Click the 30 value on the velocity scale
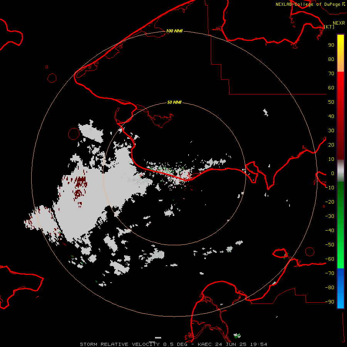347x347 pixels. click(x=331, y=131)
